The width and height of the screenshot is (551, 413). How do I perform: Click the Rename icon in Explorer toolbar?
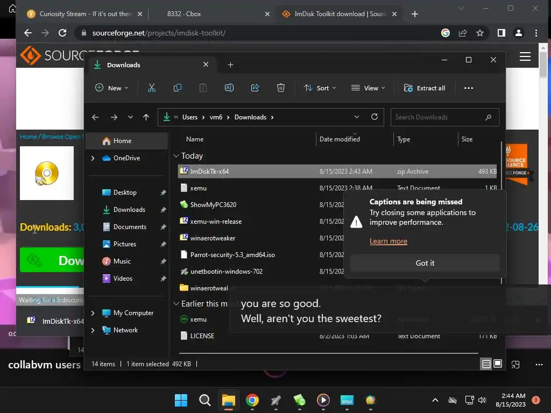click(229, 88)
